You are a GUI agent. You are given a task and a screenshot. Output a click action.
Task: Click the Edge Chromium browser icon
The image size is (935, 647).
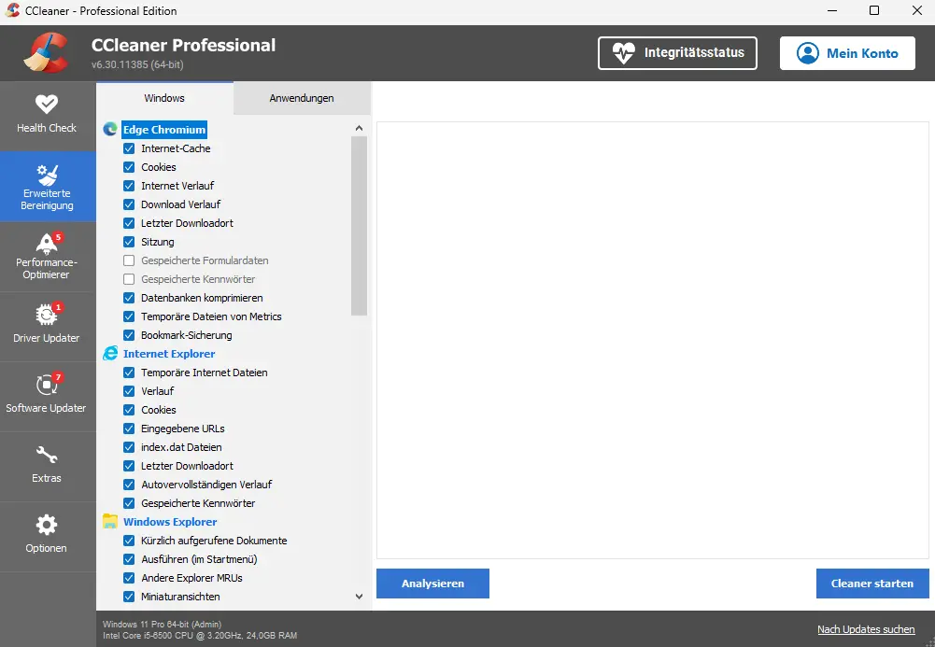tap(110, 129)
